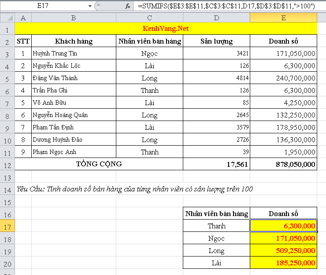Click 'Thanh' in row 6 of column C
326x275 pixels.
149,90
